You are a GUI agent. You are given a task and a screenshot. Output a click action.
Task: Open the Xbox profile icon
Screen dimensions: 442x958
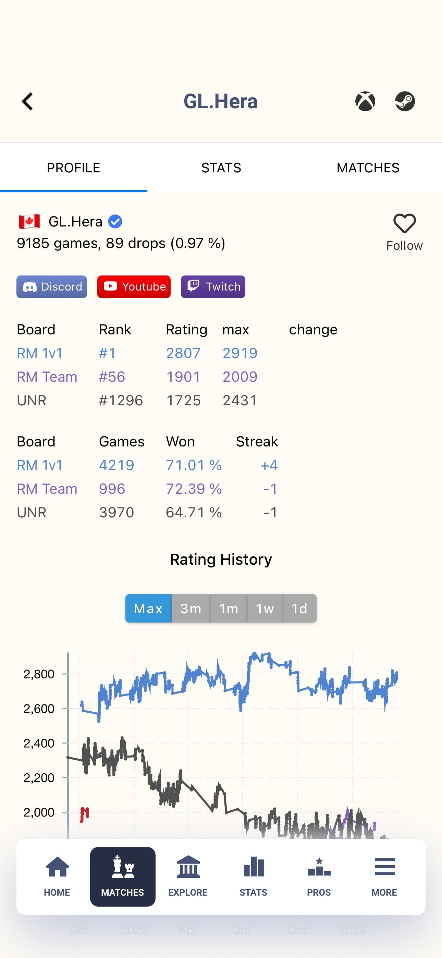point(365,101)
